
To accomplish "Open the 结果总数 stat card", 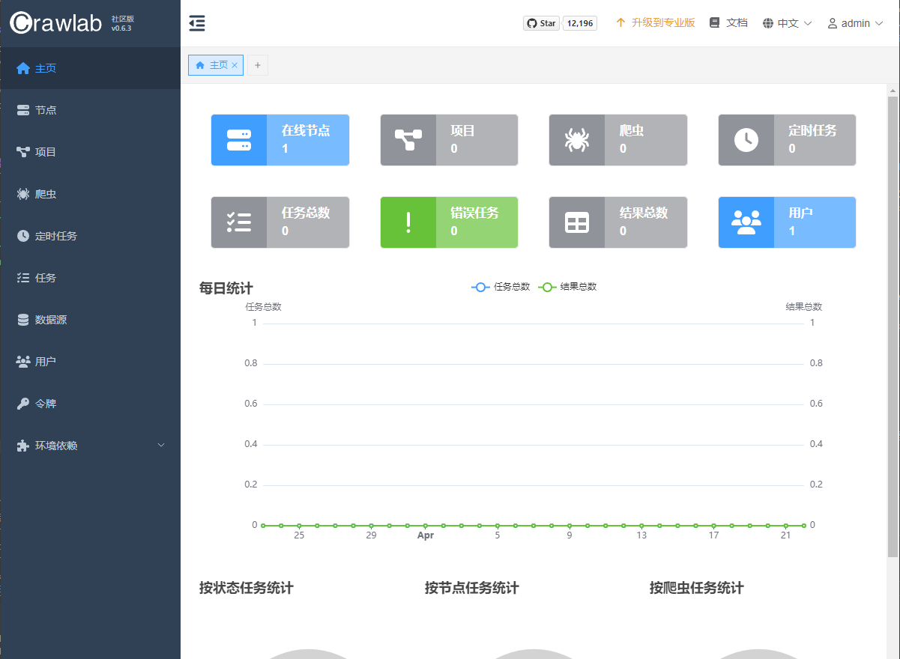I will point(618,222).
